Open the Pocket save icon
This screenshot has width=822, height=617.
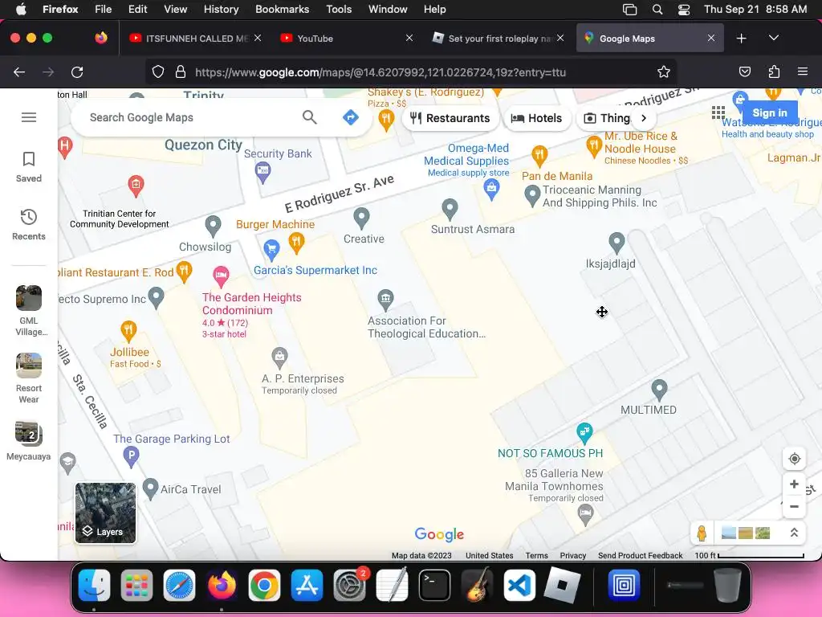click(x=744, y=72)
